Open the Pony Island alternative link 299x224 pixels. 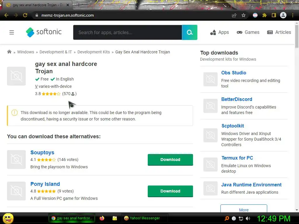(x=45, y=184)
